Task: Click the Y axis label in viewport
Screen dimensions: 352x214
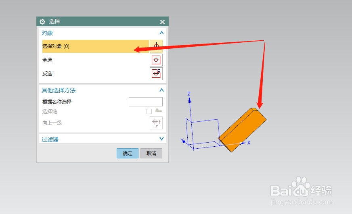Action: [182, 140]
